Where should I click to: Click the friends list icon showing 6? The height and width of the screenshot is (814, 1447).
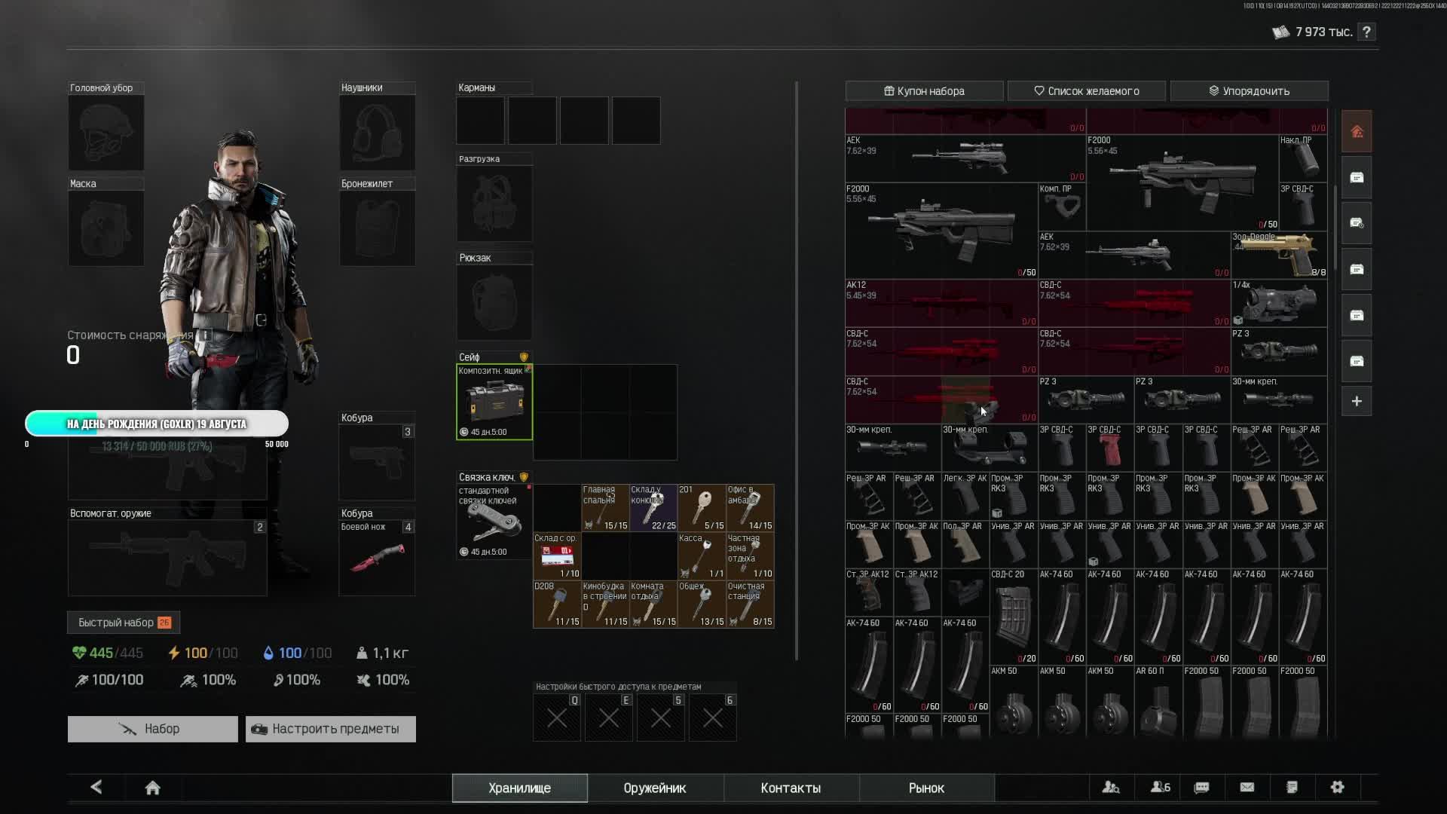[x=1160, y=787]
